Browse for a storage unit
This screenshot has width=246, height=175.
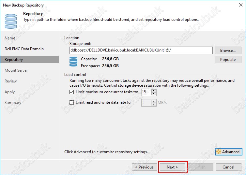coord(228,51)
